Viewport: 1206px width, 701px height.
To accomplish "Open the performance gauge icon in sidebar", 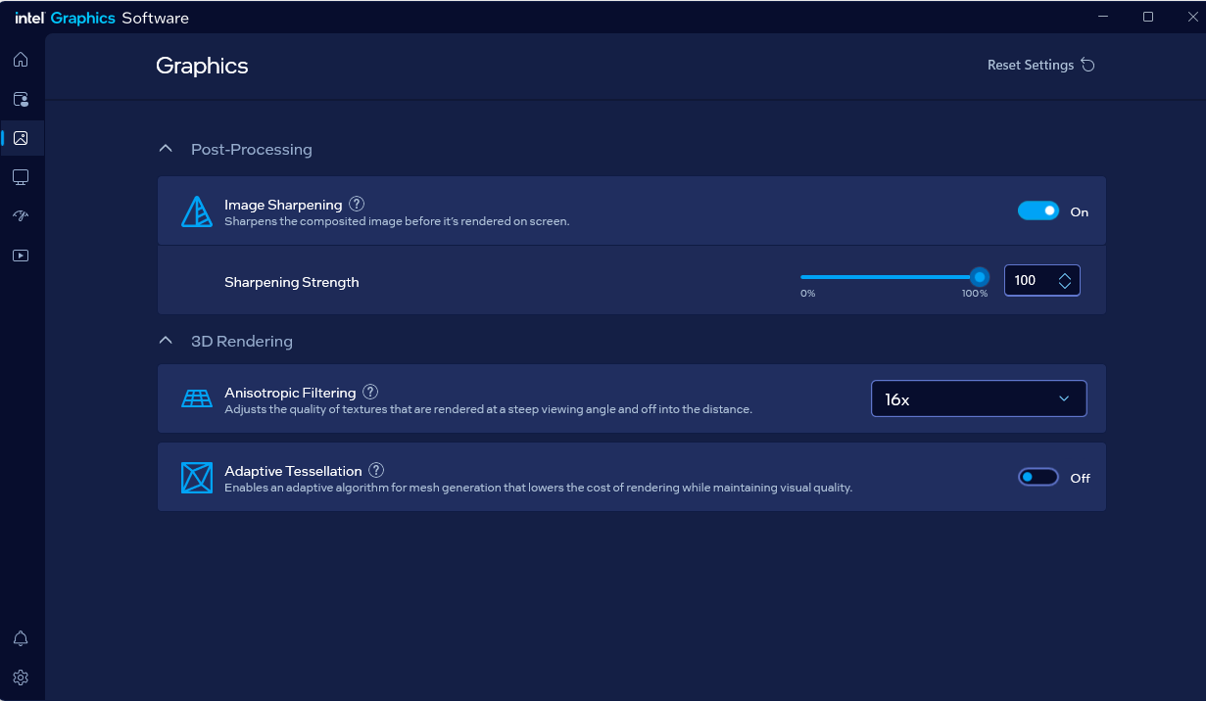I will click(x=21, y=216).
